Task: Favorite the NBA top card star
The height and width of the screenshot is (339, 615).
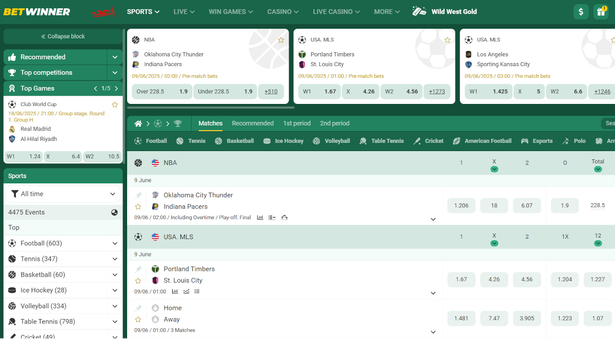Action: pos(281,40)
